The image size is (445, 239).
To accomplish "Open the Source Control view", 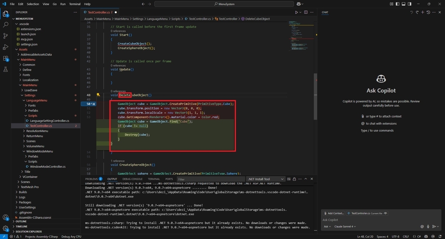I will click(6, 36).
